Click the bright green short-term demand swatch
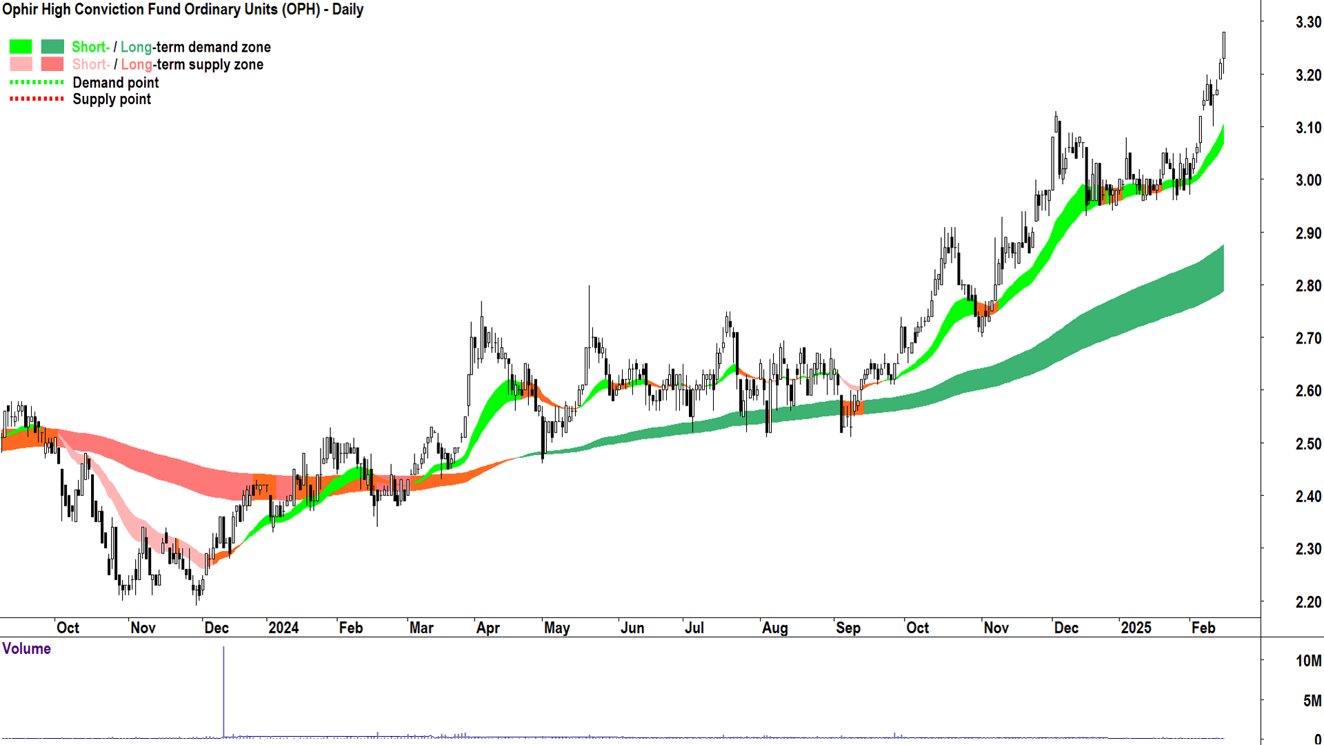This screenshot has height=745, width=1324. point(21,47)
